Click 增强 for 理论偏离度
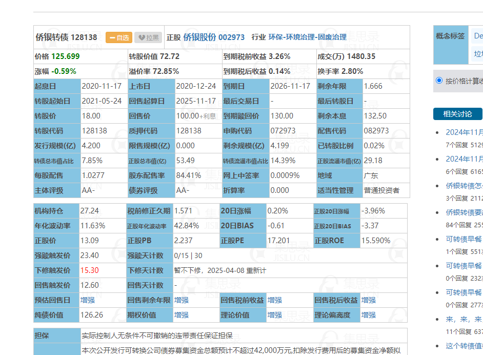 pos(368,315)
